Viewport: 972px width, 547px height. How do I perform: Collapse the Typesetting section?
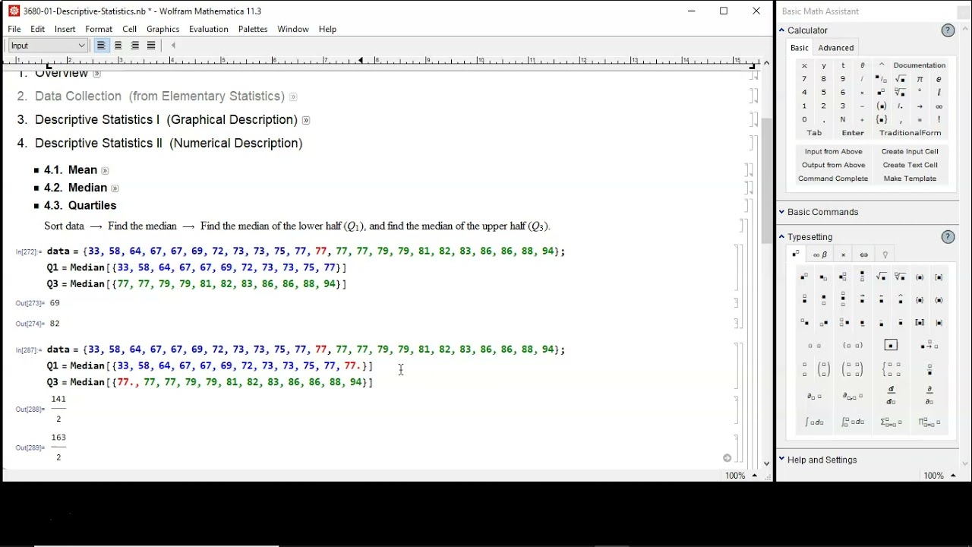point(781,237)
